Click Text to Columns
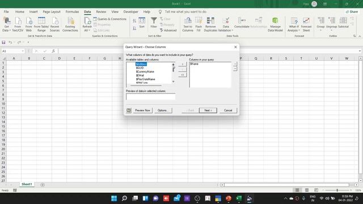This screenshot has width=363, height=204. pos(188,24)
